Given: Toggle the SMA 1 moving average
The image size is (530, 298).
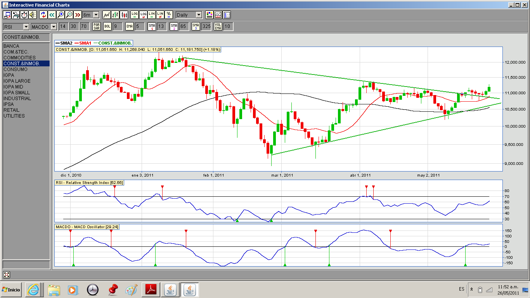Looking at the screenshot, I should pyautogui.click(x=152, y=26).
